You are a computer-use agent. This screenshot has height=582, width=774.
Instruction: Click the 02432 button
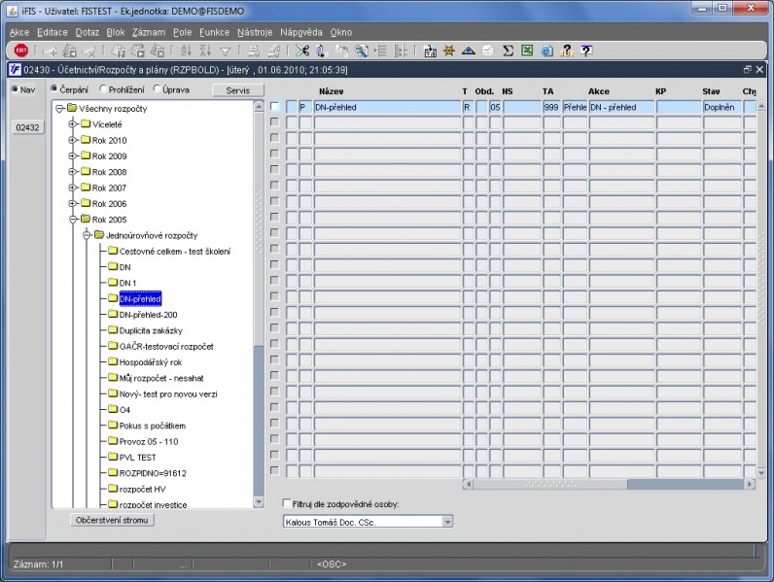click(x=27, y=127)
